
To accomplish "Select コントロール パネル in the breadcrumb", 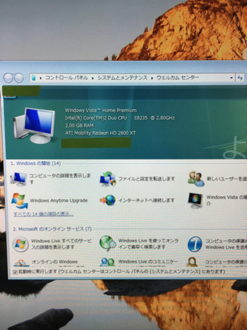I will click(x=66, y=78).
